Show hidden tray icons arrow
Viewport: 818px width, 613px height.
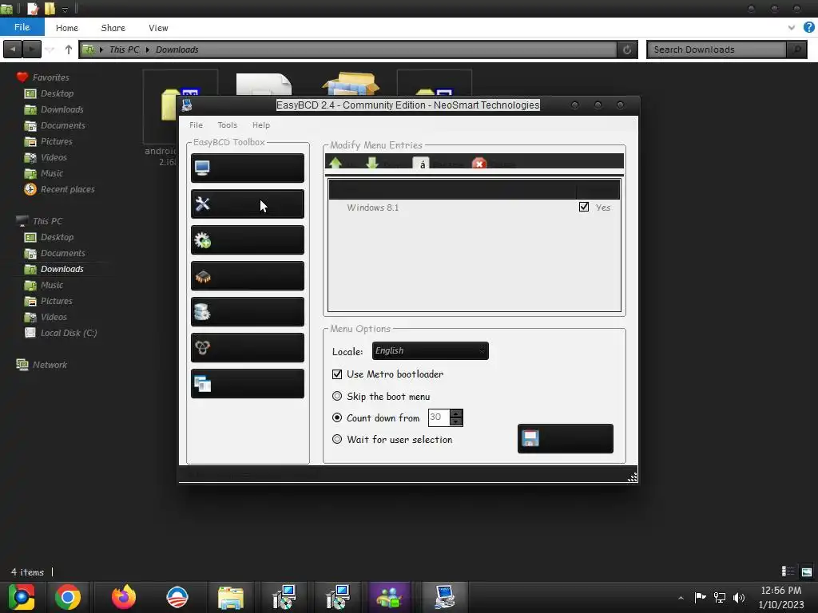(x=681, y=598)
